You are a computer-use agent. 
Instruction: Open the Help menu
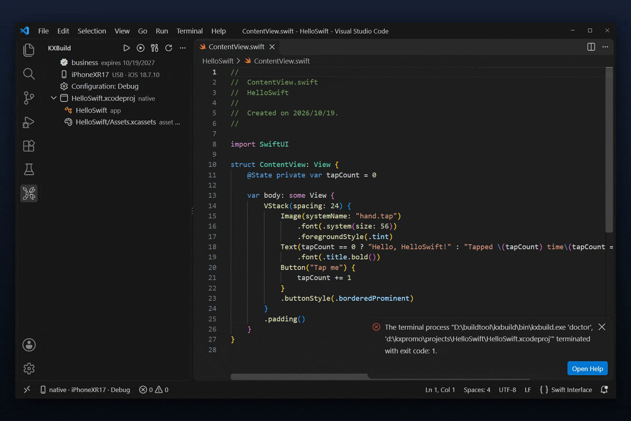point(218,31)
